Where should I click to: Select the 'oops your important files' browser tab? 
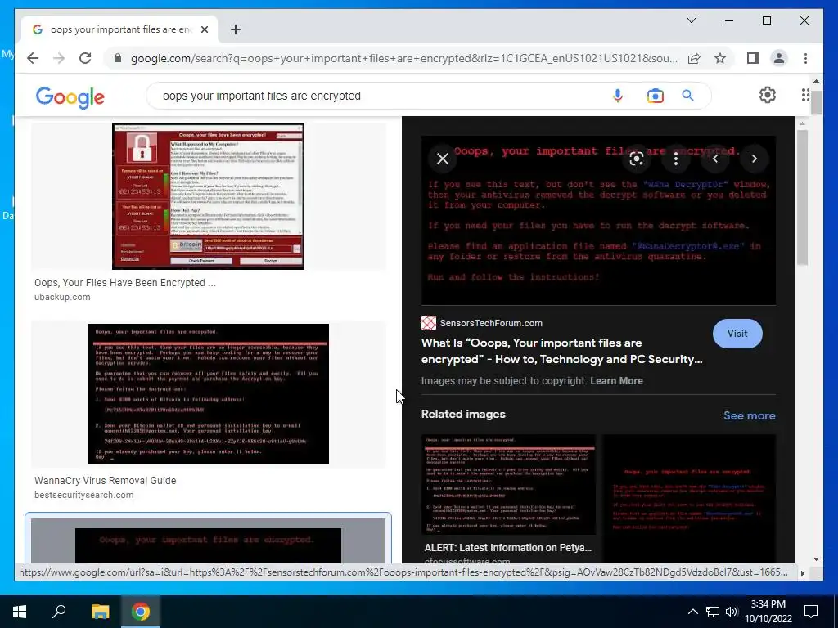coord(119,29)
